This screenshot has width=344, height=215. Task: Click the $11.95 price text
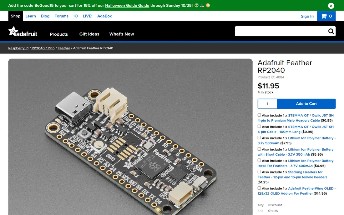tap(268, 86)
